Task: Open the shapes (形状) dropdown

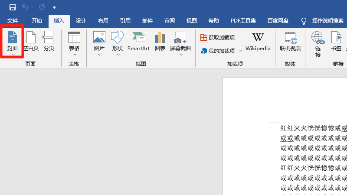Action: pyautogui.click(x=118, y=54)
